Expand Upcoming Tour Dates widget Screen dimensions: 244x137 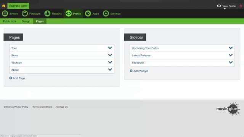coord(182,48)
